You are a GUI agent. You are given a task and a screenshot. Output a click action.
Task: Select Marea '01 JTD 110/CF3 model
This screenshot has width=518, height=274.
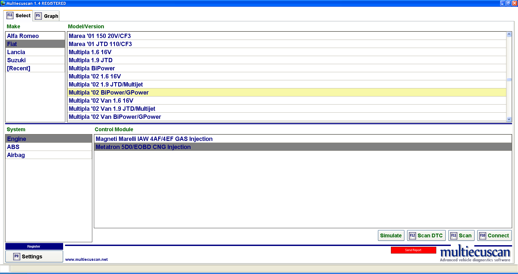(287, 44)
